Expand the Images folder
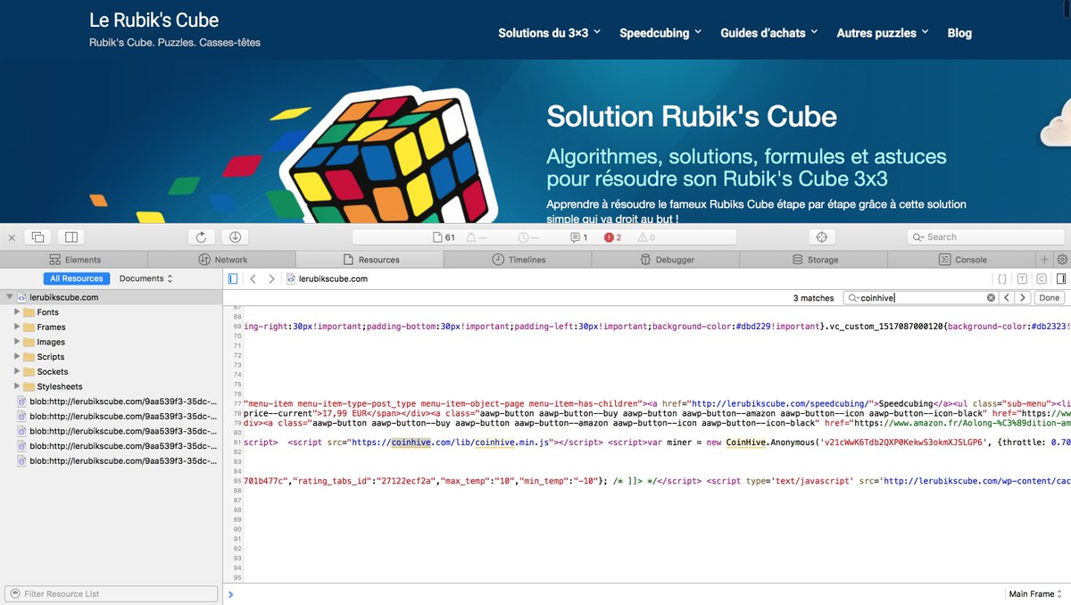This screenshot has width=1071, height=605. click(x=17, y=342)
